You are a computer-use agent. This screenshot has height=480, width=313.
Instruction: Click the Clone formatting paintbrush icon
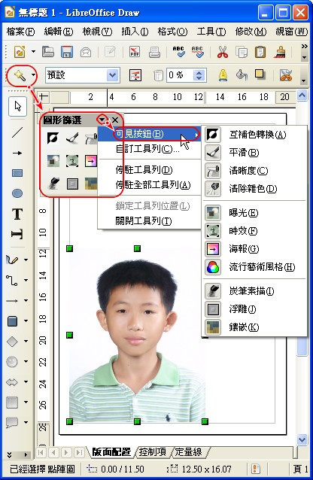point(280,52)
